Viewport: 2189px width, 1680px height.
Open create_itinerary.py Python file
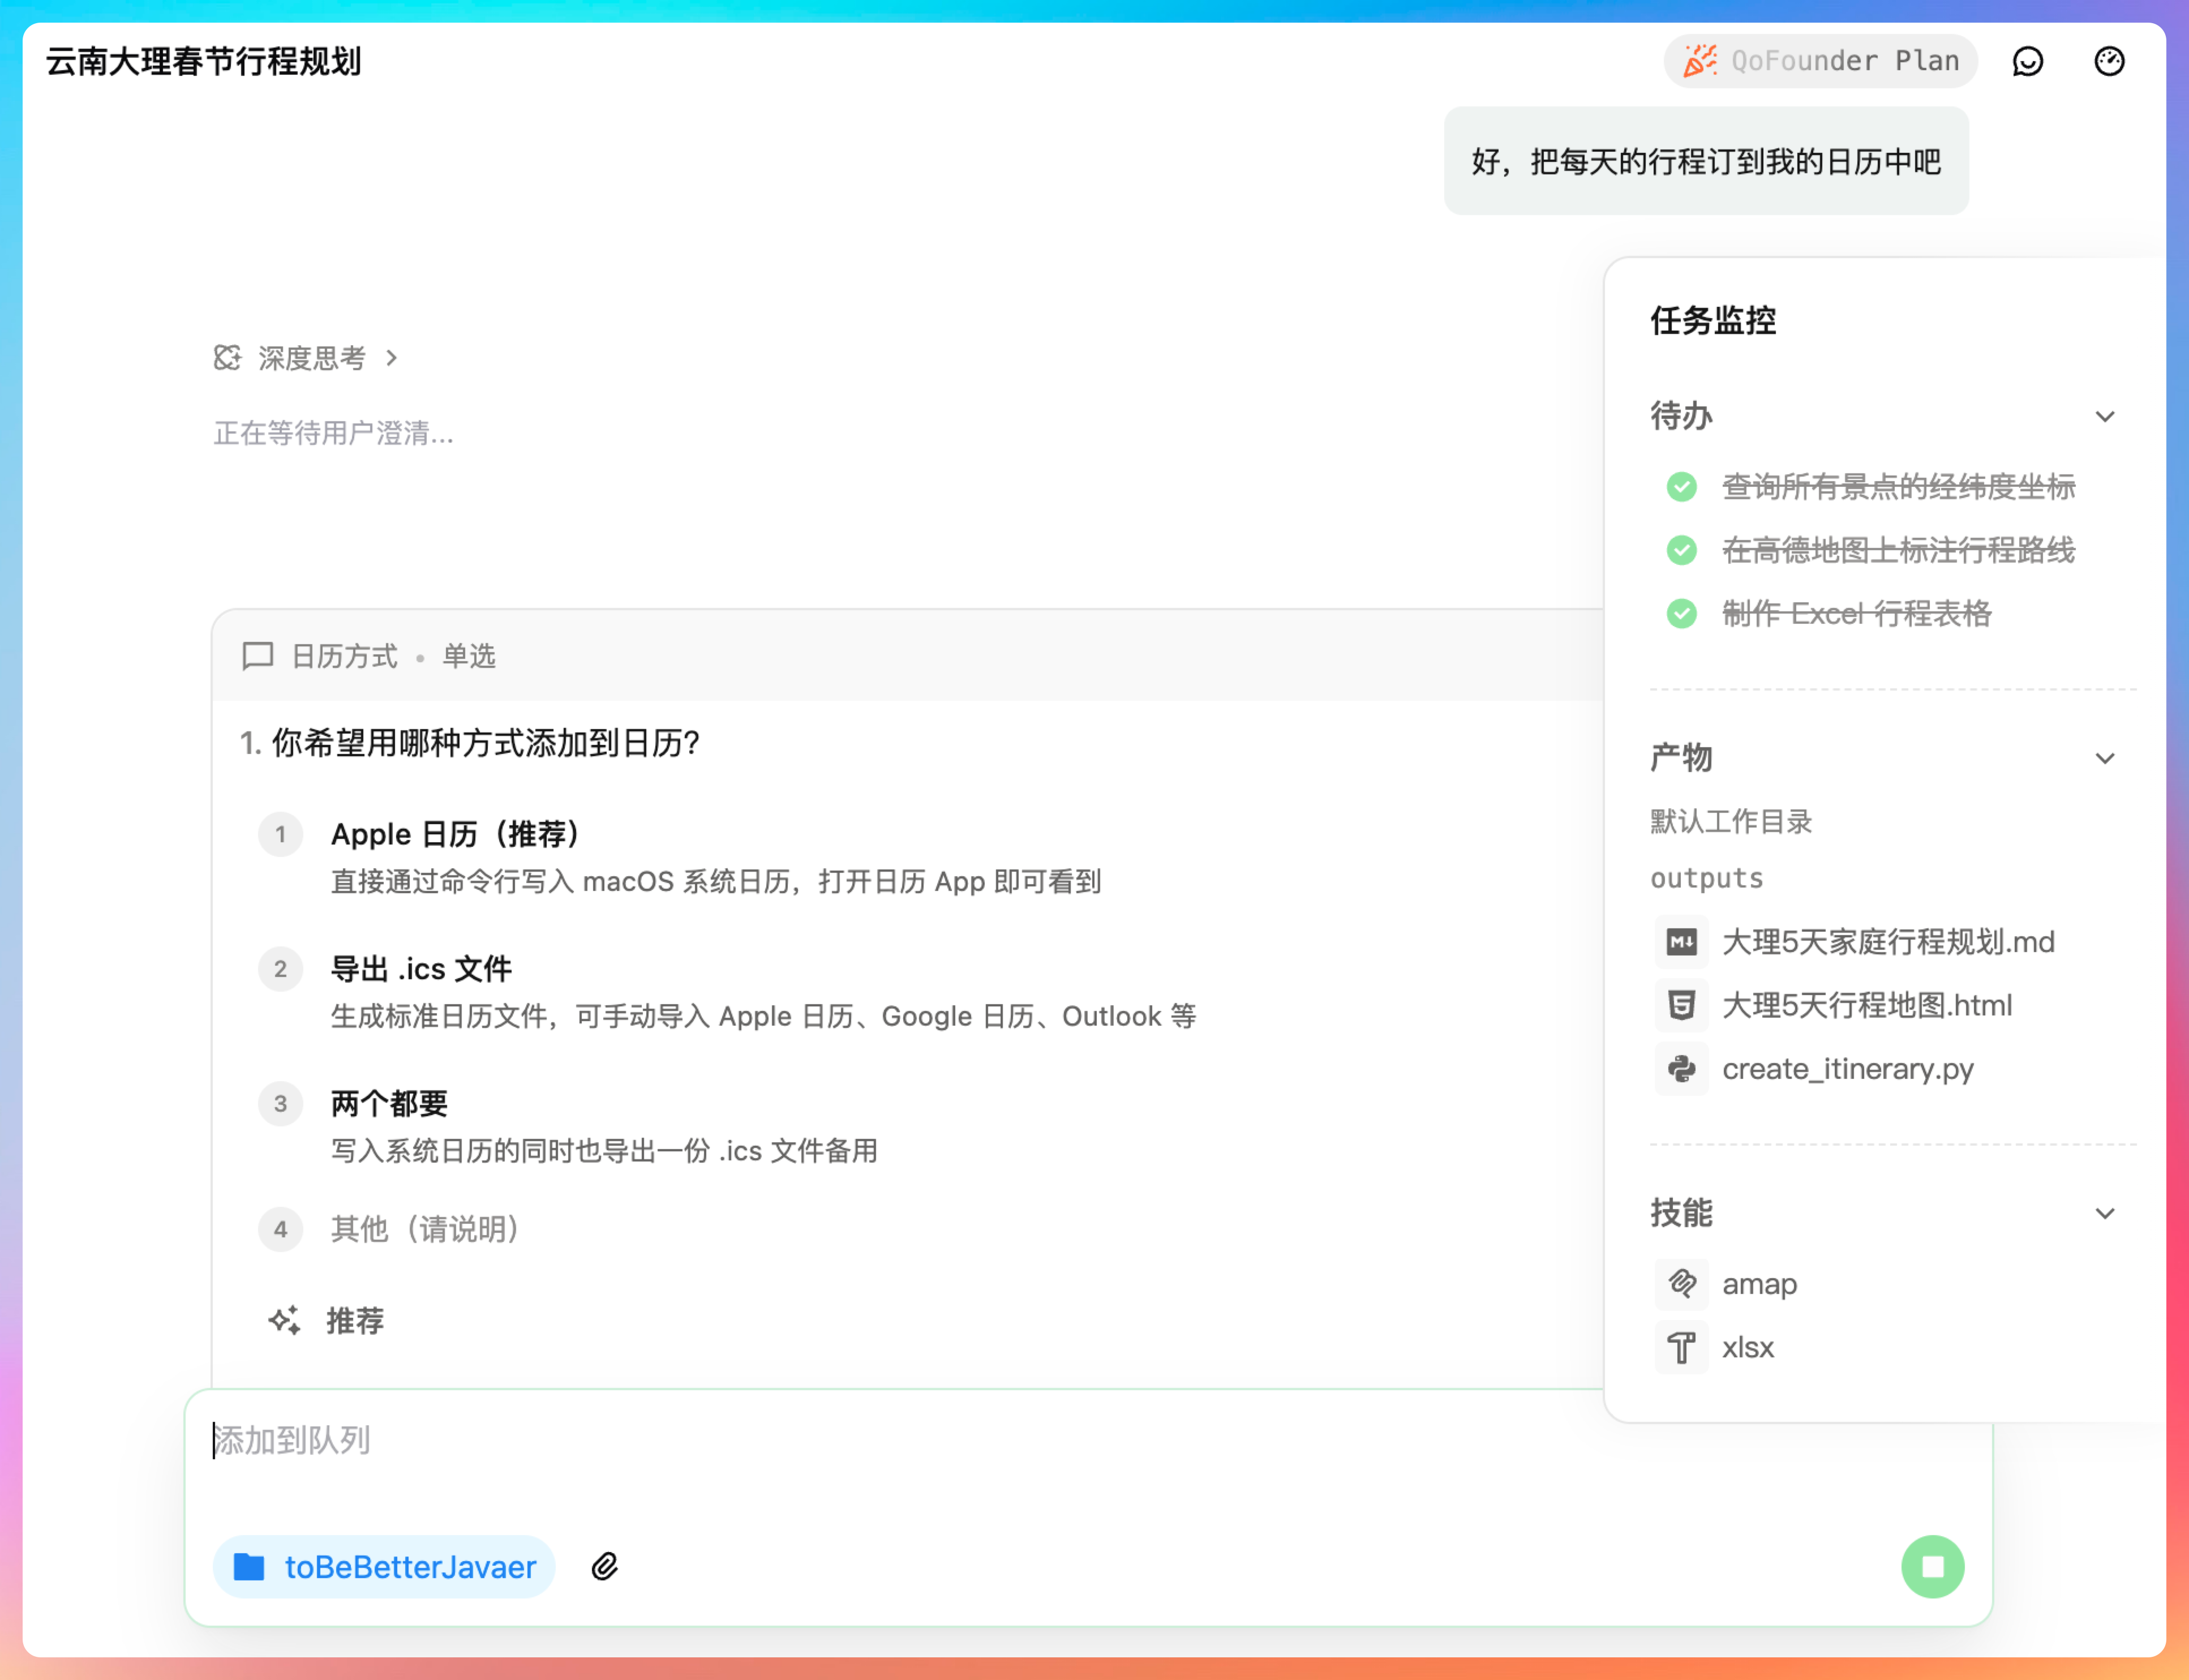(x=1847, y=1069)
